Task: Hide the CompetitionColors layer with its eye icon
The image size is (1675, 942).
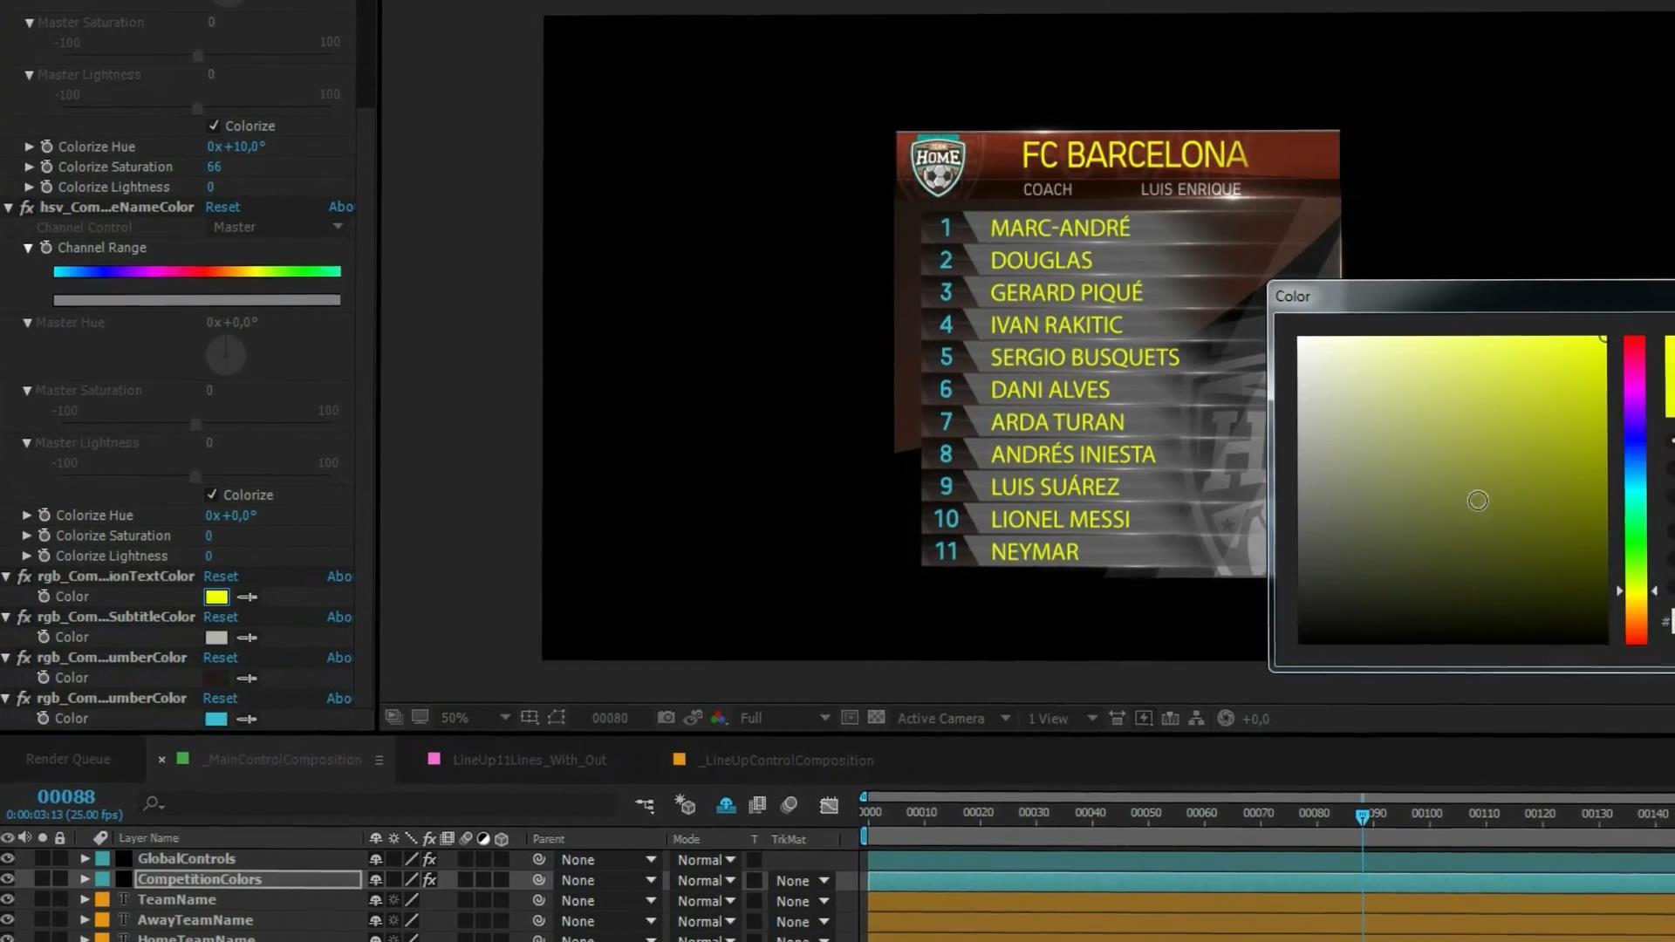Action: [8, 879]
